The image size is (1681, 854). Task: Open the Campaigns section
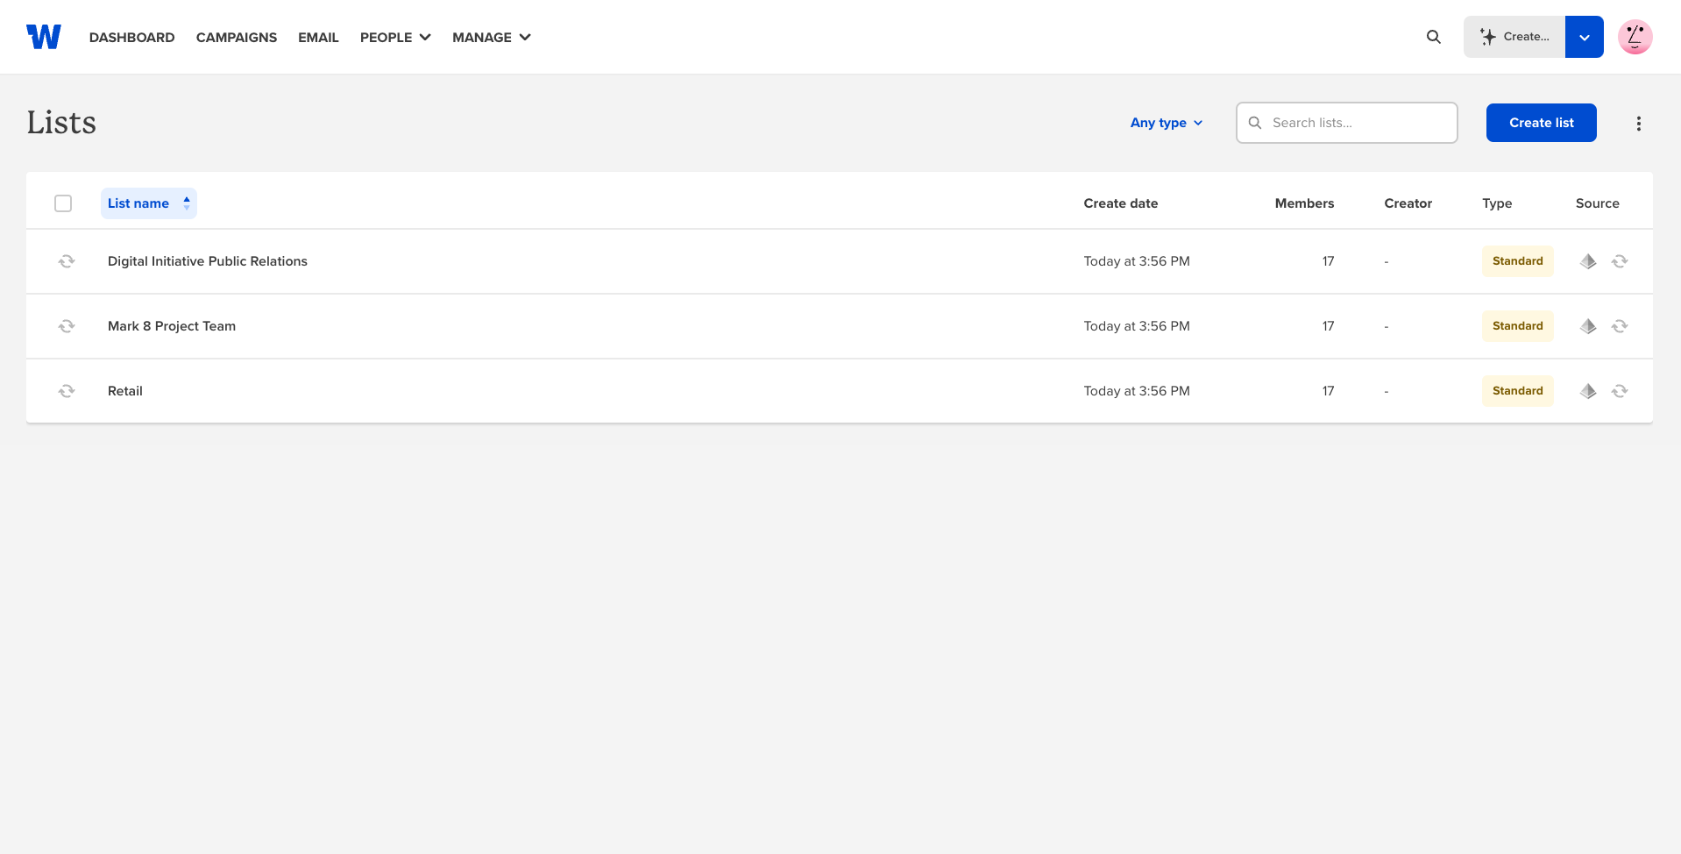point(237,37)
